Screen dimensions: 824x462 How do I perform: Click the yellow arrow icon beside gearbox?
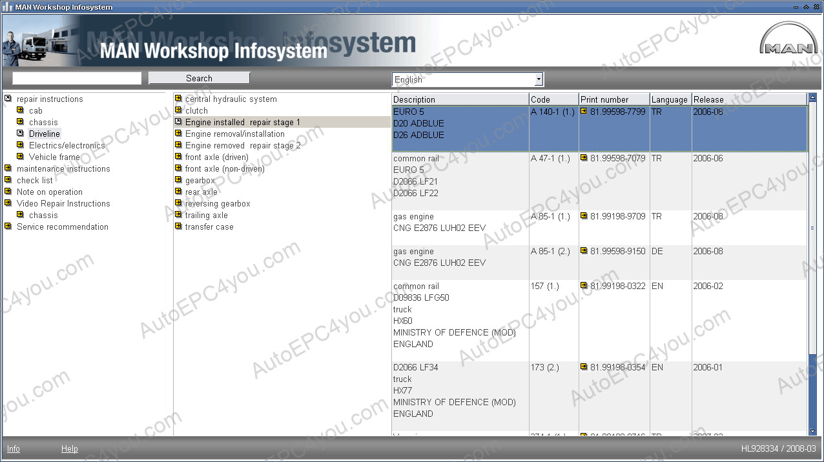tap(178, 181)
